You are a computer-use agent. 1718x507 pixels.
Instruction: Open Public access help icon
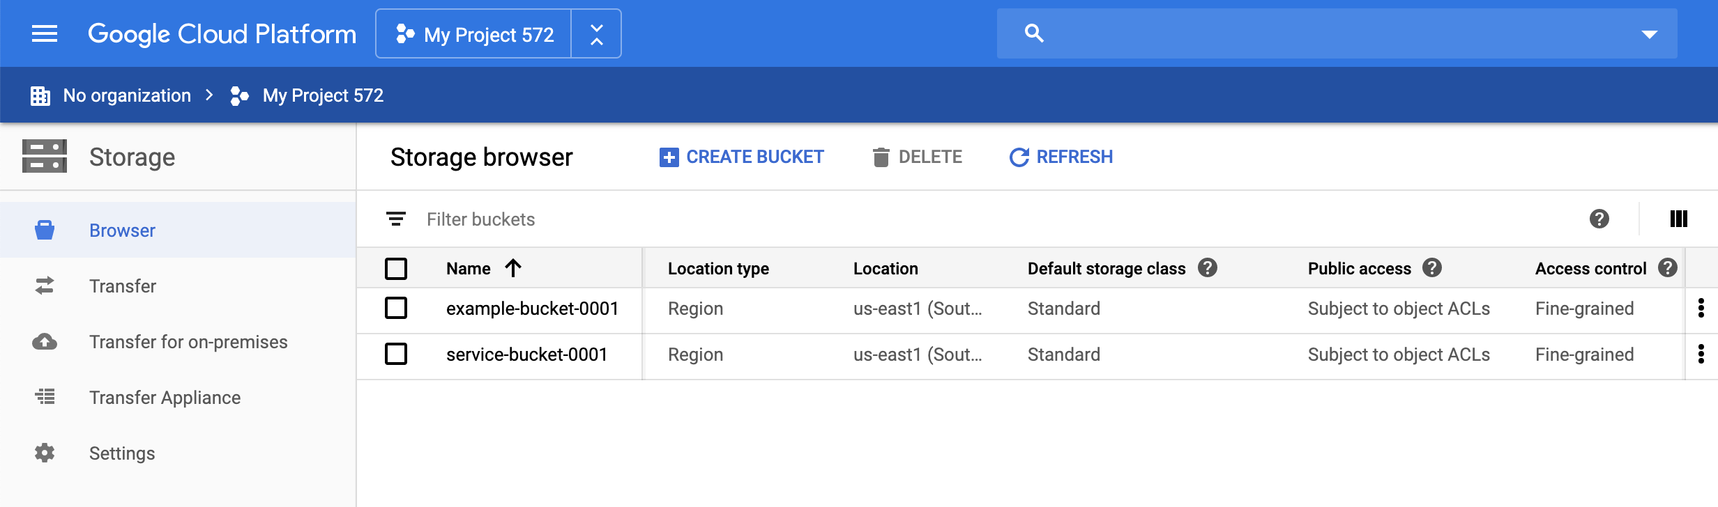click(x=1432, y=267)
